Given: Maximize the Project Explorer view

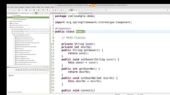Looking at the screenshot, I should 47,13.
